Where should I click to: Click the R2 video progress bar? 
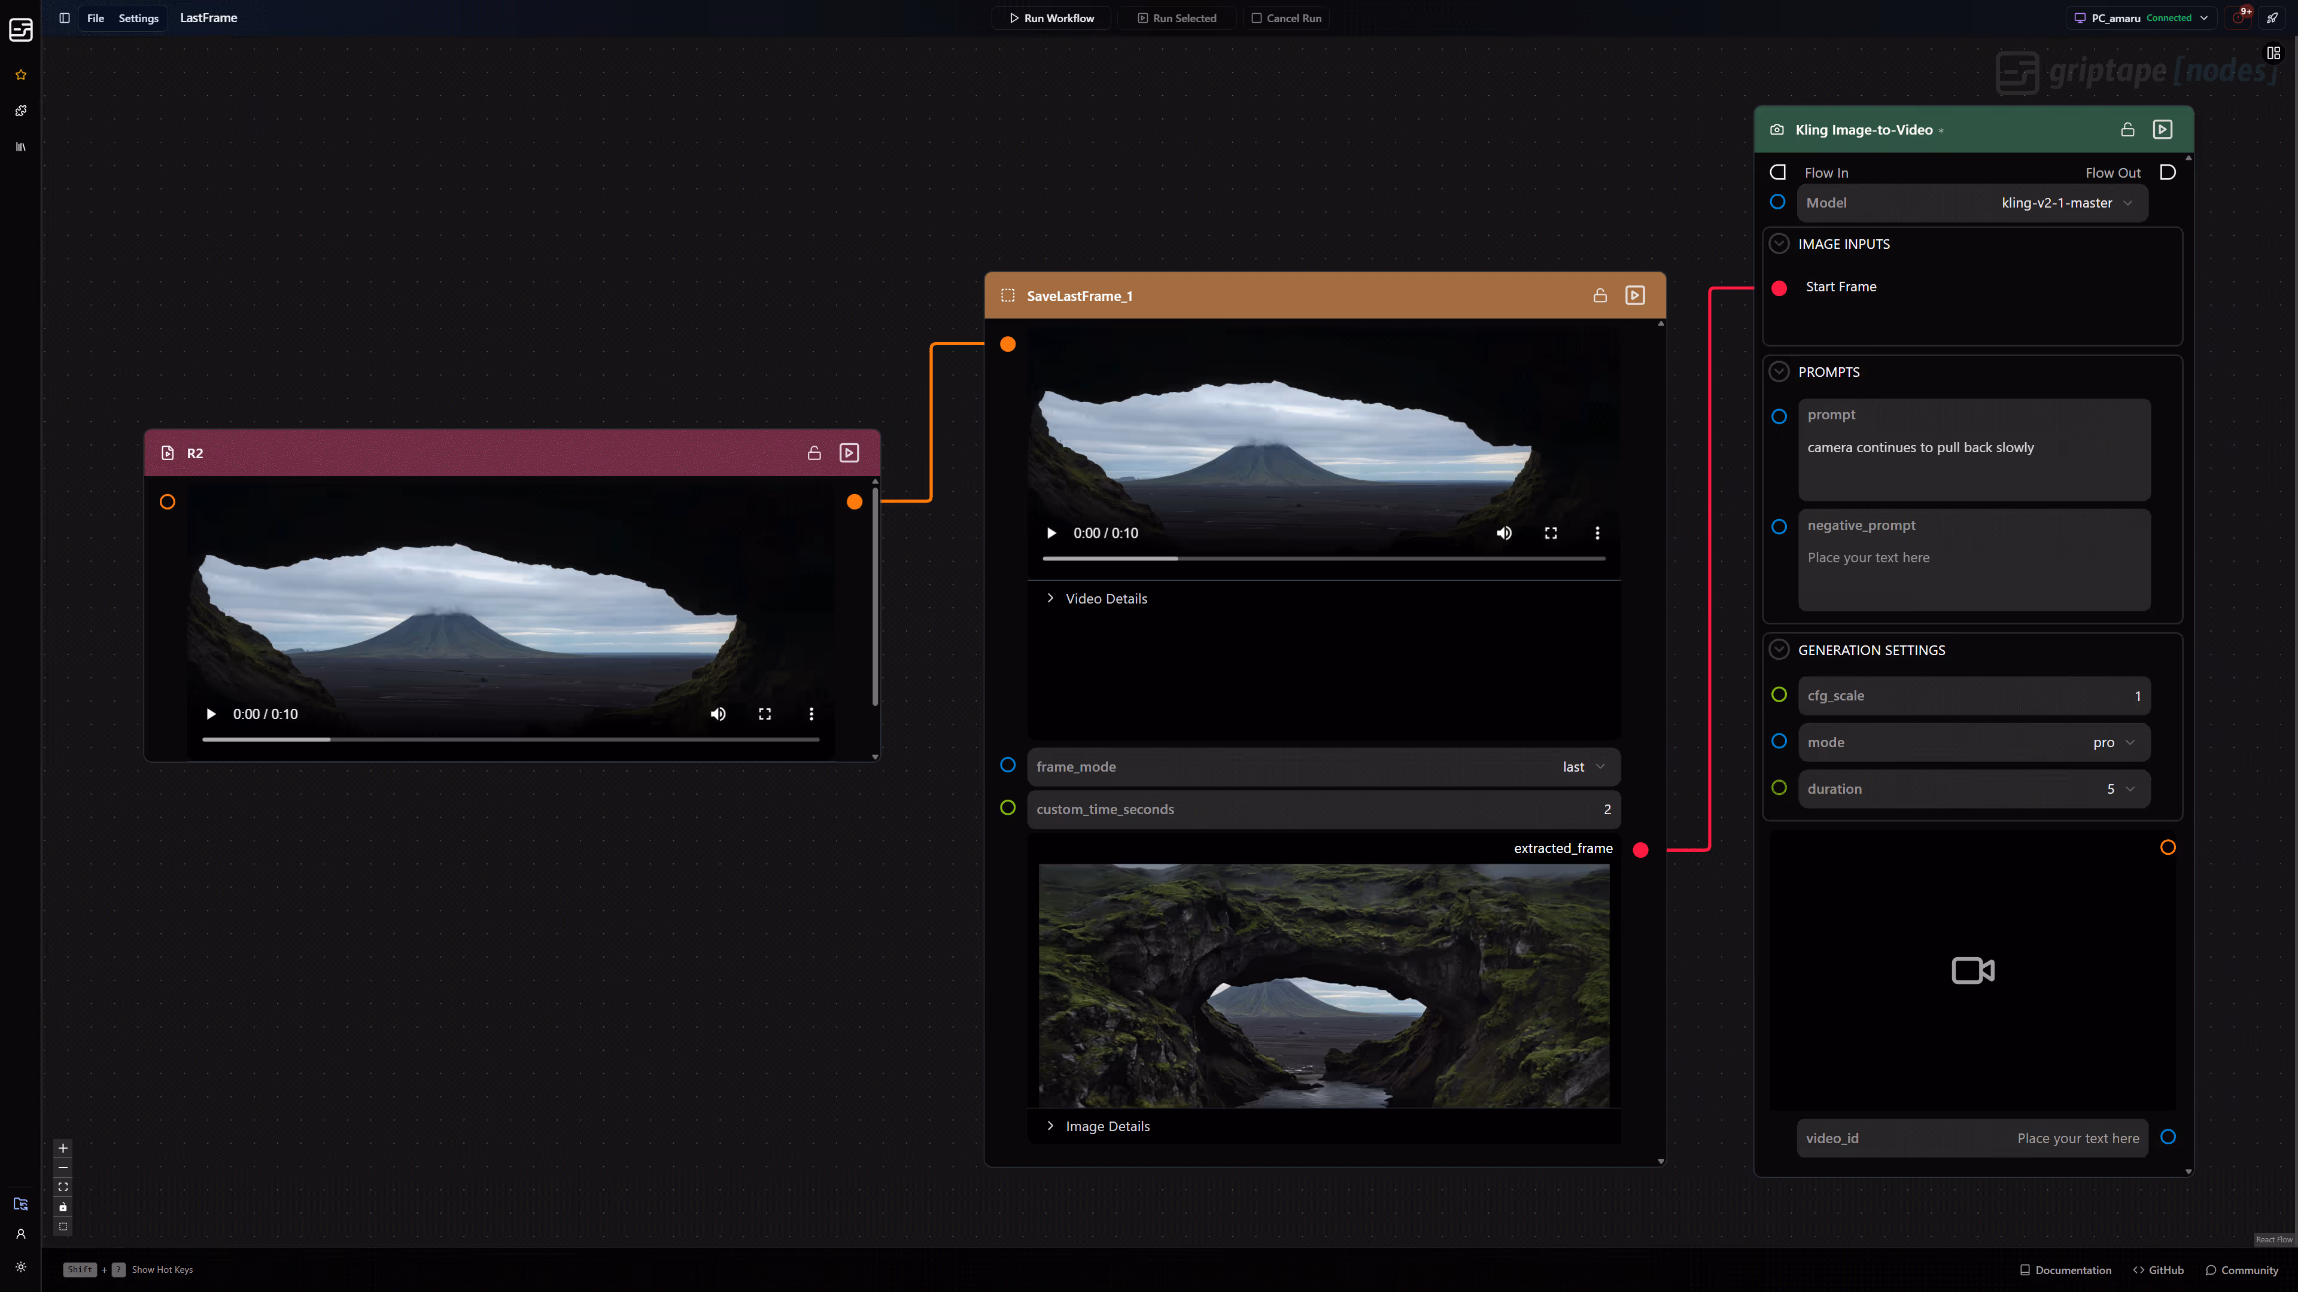(510, 739)
